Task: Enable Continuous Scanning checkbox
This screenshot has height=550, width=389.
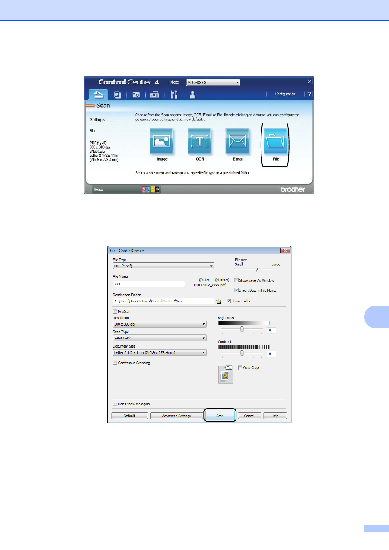Action: tap(115, 363)
